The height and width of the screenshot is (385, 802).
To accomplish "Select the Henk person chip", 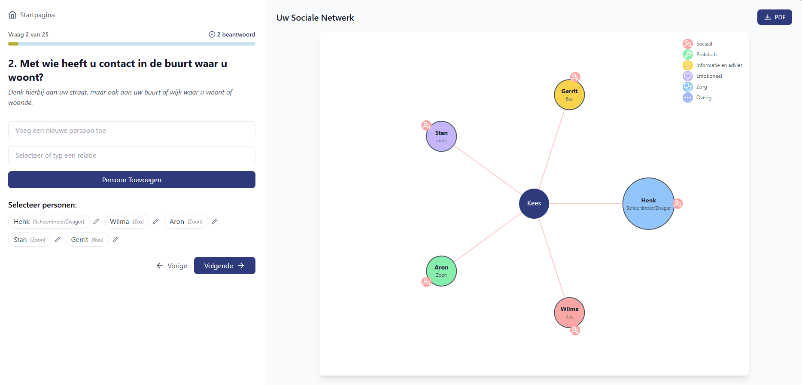I will click(49, 221).
